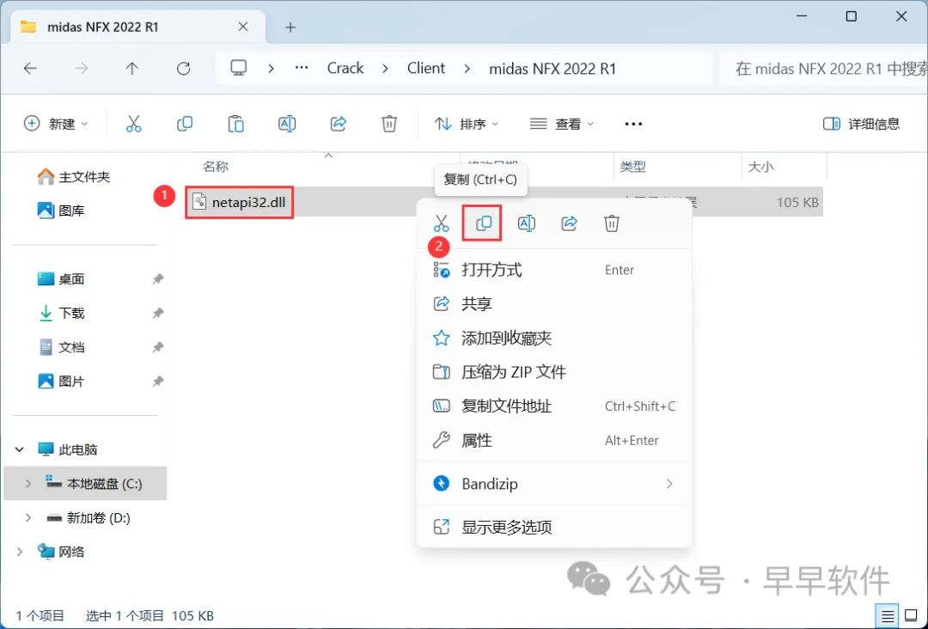Select 共享 in context menu
The width and height of the screenshot is (928, 629).
pyautogui.click(x=554, y=304)
